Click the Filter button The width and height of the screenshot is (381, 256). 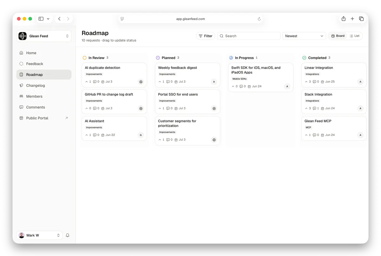tap(205, 36)
